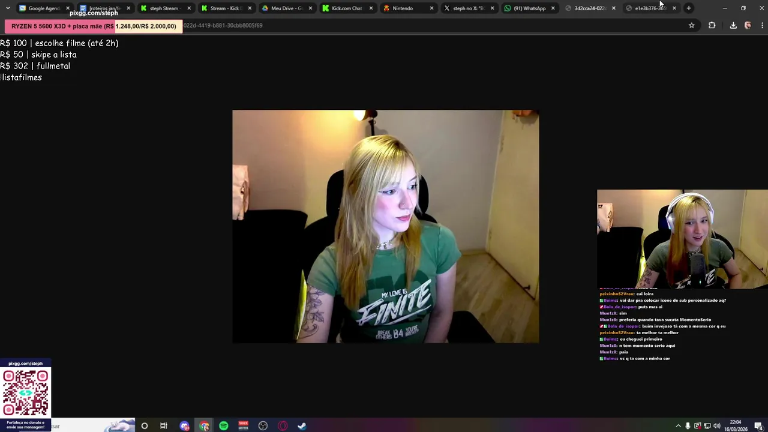This screenshot has width=768, height=432.
Task: Click 'R$ 302 | fullmetal' text
Action: (x=35, y=66)
